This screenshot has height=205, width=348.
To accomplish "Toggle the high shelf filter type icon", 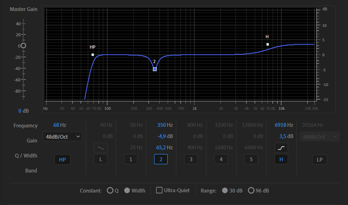I will click(281, 148).
